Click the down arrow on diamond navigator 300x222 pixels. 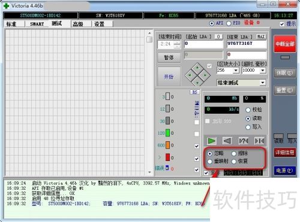tap(197, 83)
